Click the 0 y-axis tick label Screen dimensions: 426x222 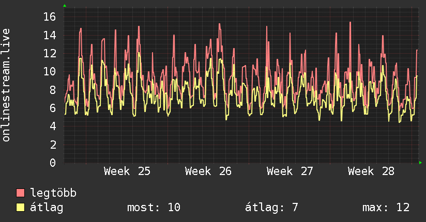tap(53, 163)
